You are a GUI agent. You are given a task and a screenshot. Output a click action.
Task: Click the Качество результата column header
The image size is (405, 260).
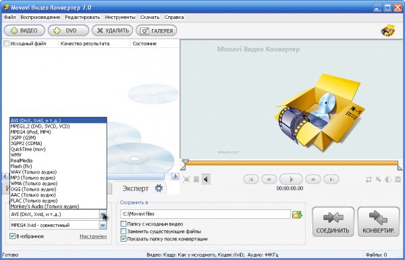85,44
